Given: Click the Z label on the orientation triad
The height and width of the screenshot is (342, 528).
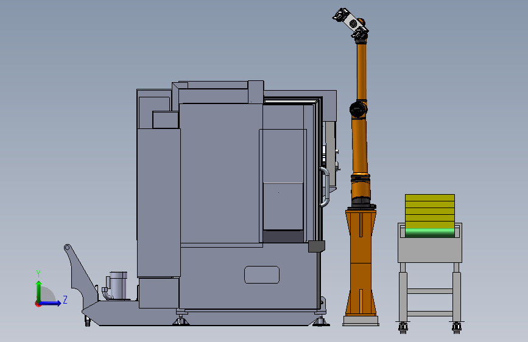Looking at the screenshot, I should click(65, 299).
